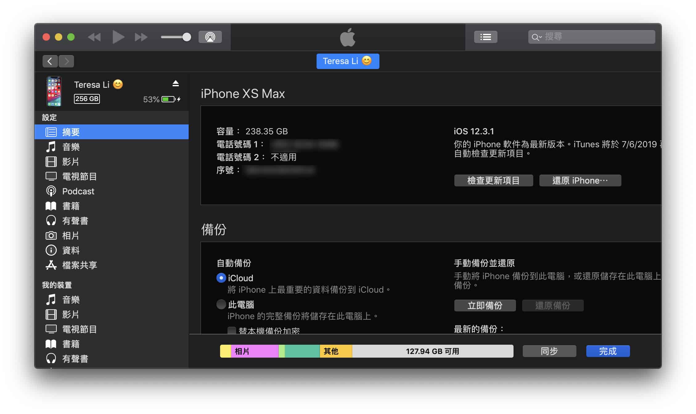Open the Podcast settings item

point(112,191)
